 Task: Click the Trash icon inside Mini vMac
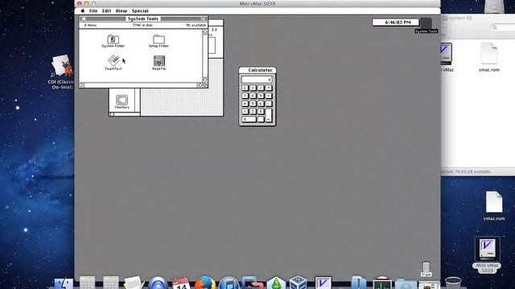point(426,267)
